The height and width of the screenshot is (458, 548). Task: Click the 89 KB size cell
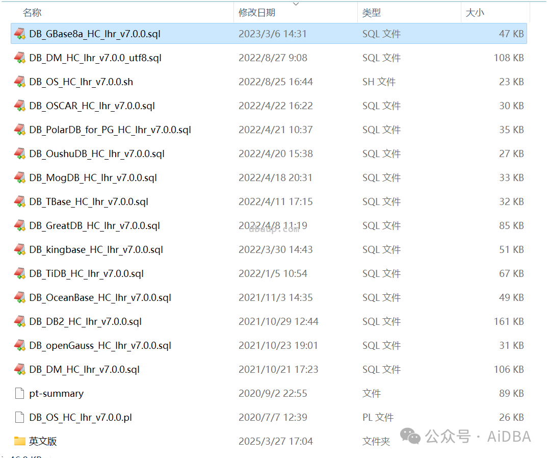coord(511,393)
